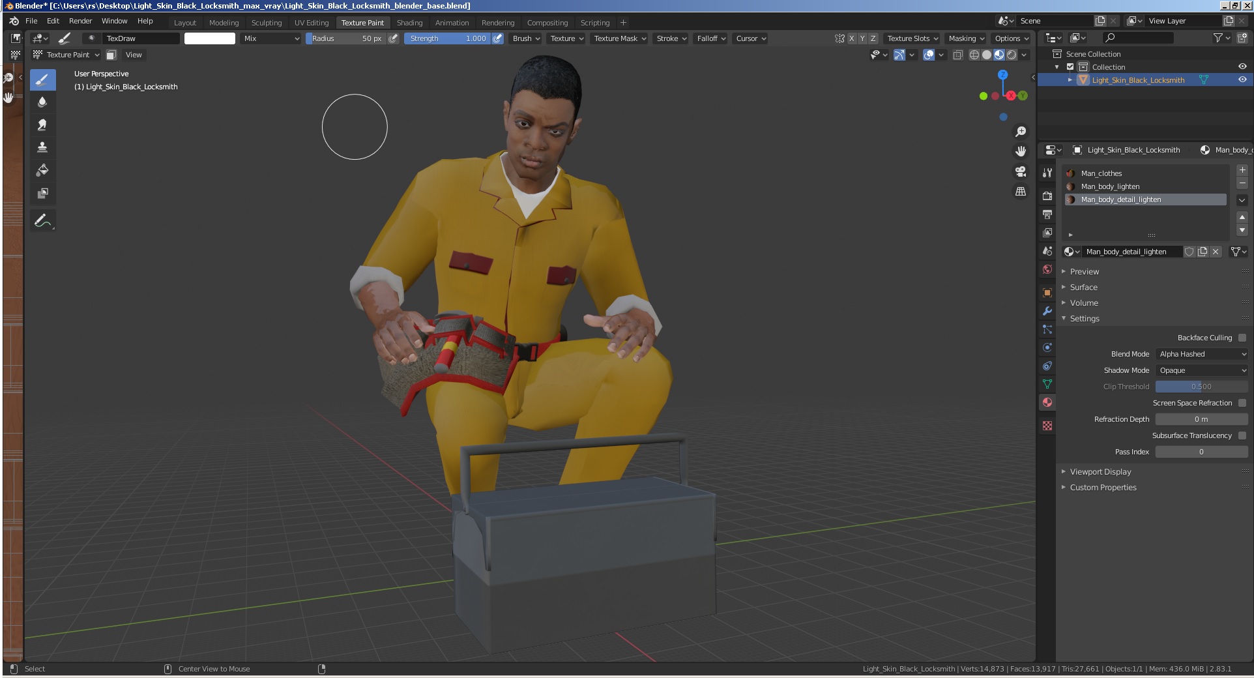Open the Physics properties tab
The image size is (1254, 678).
1047,347
